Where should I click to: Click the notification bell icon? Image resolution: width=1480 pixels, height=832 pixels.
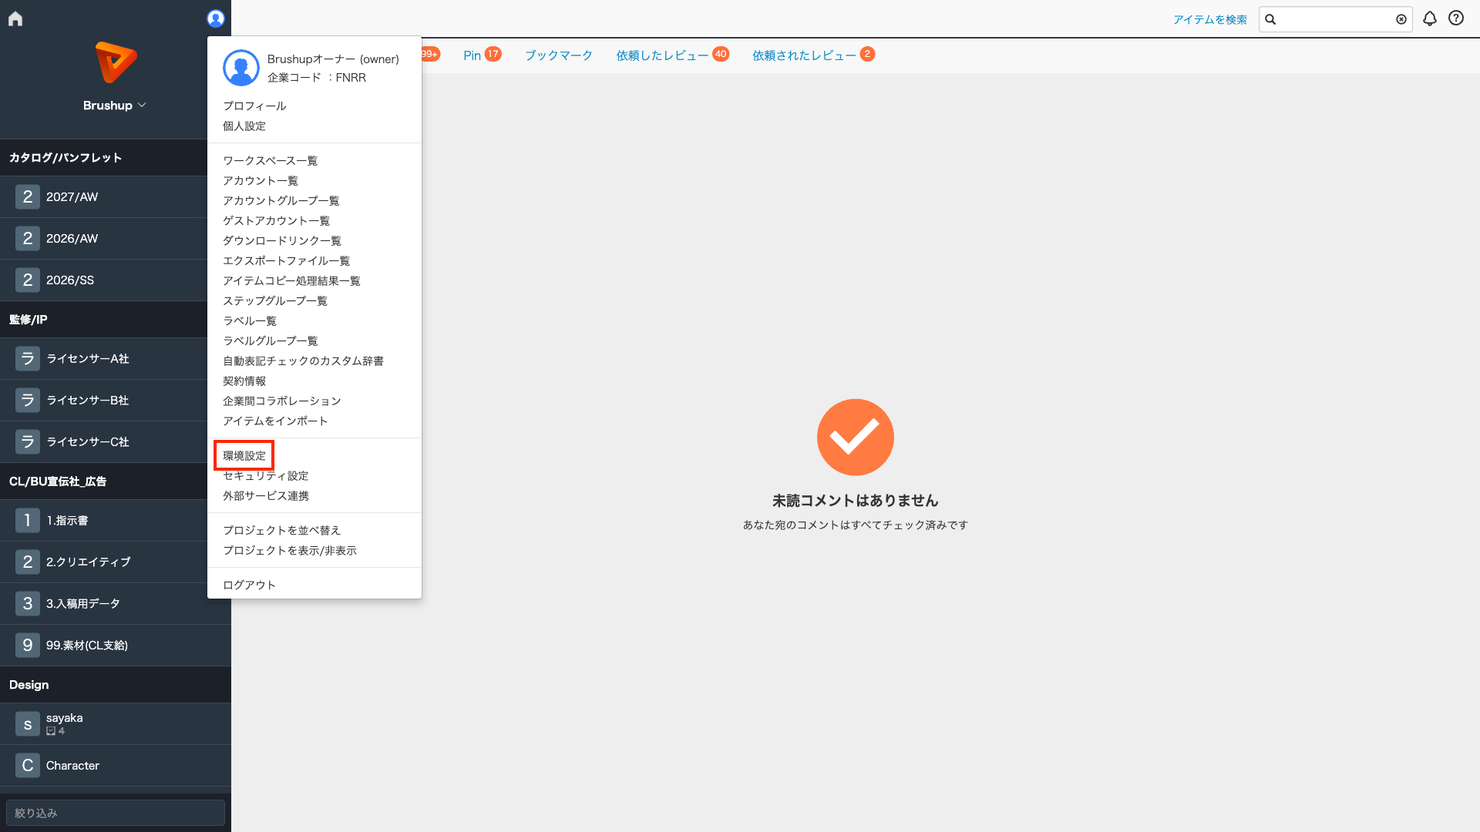(1430, 18)
